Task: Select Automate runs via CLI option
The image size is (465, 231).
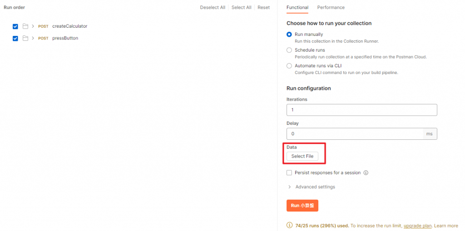Action: pos(289,66)
